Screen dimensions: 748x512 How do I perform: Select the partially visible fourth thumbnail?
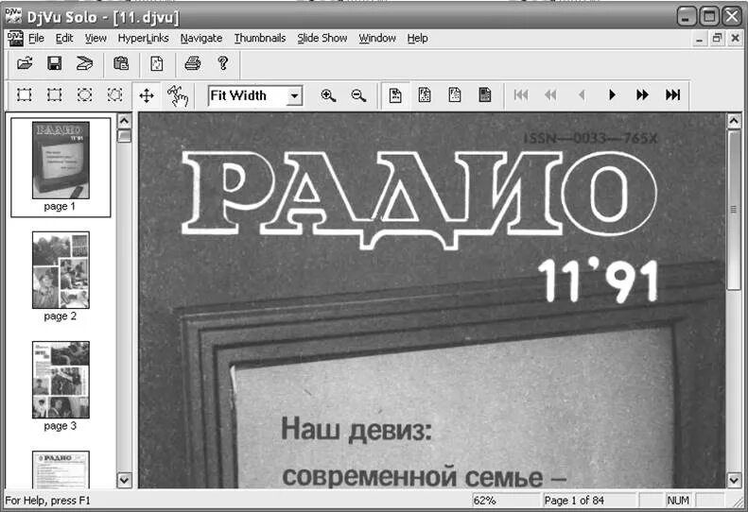pyautogui.click(x=61, y=469)
